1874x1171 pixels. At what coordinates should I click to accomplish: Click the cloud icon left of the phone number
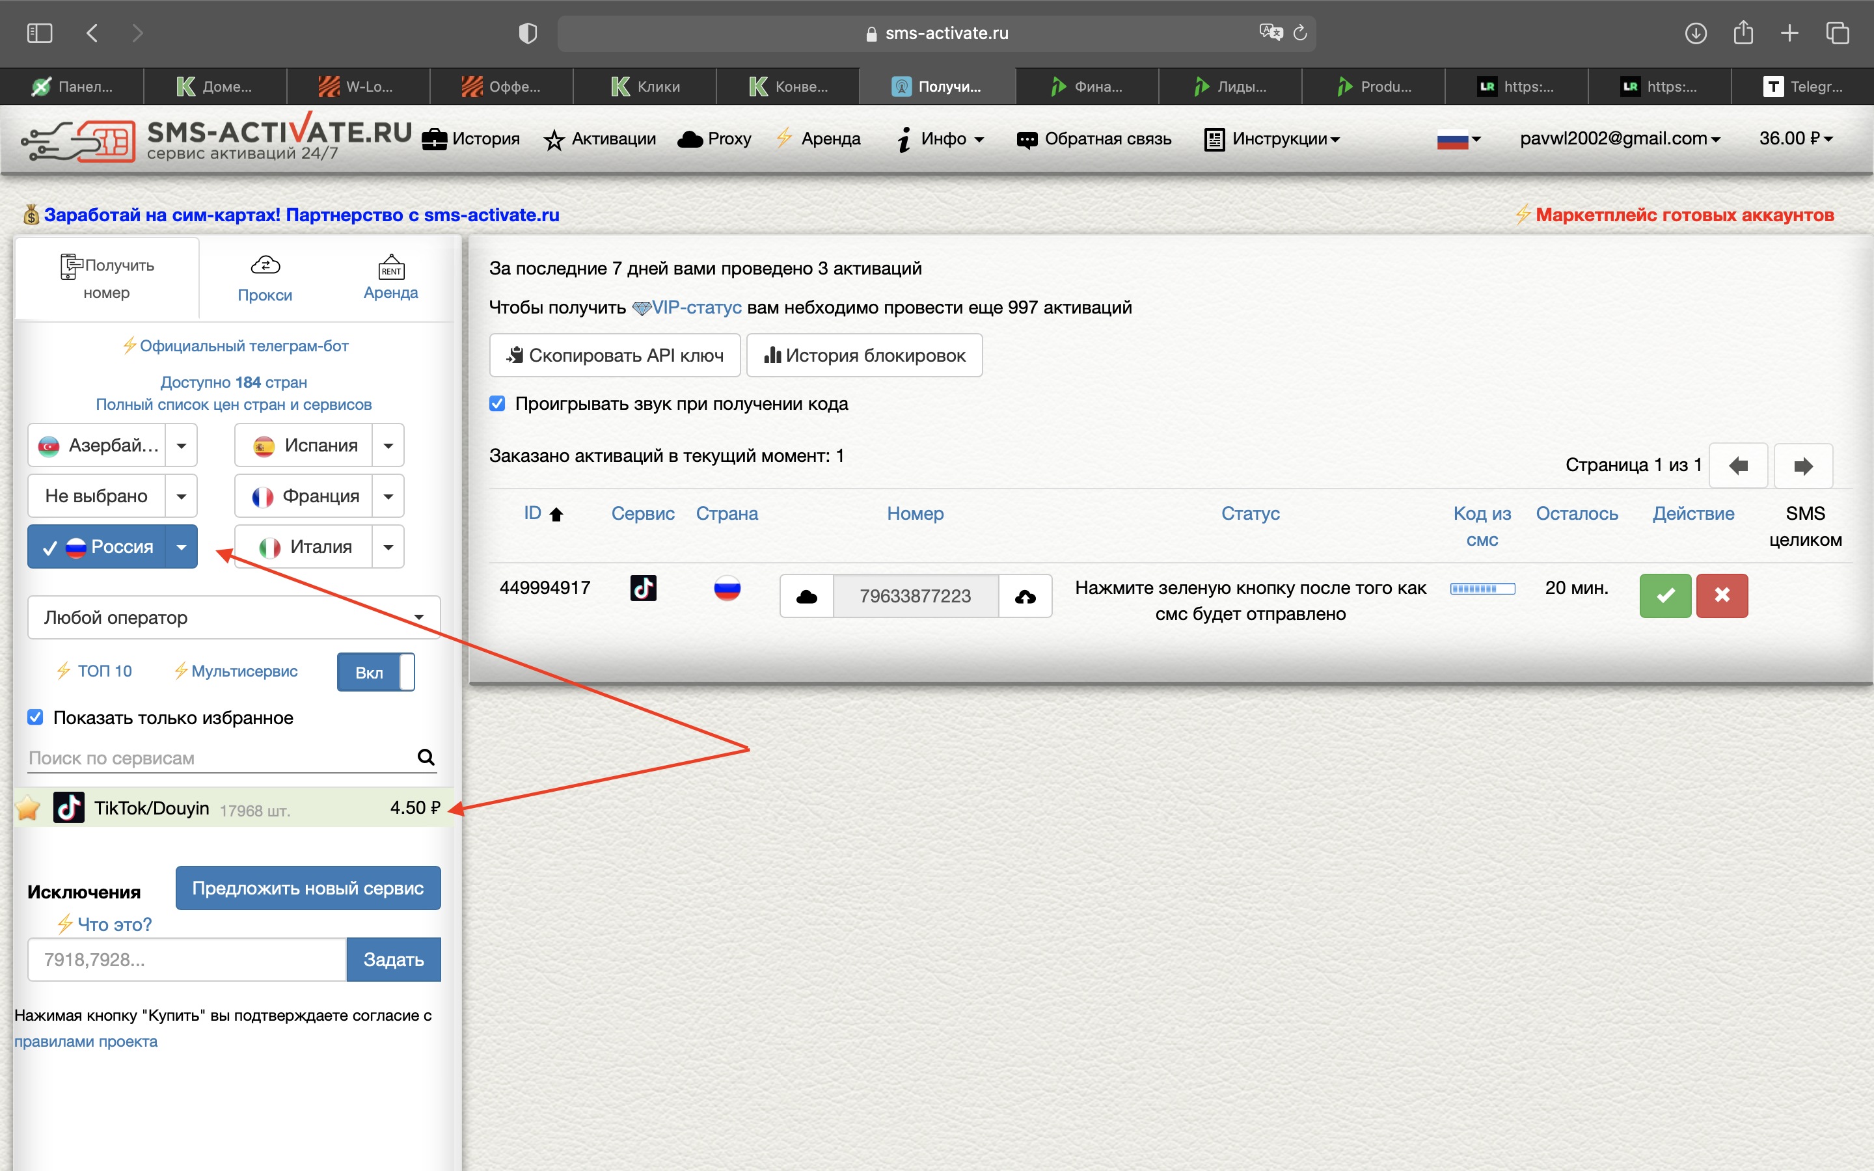coord(806,595)
